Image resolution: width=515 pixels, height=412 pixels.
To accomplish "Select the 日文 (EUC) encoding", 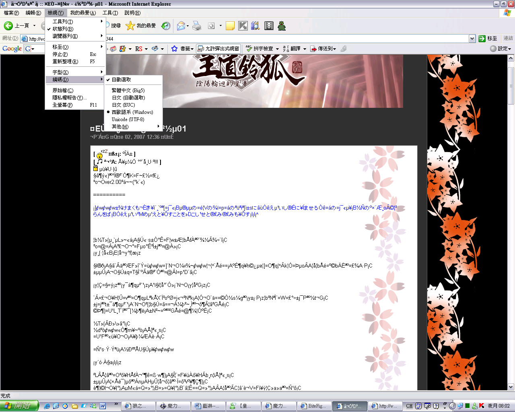I will pos(134,105).
